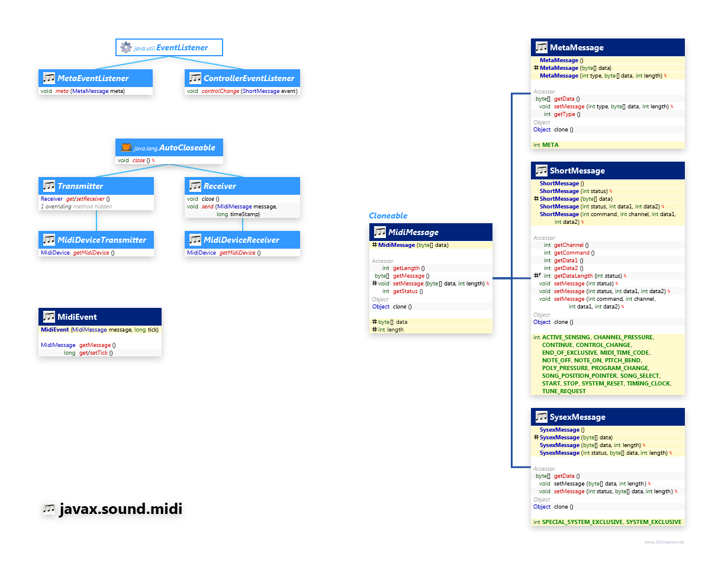Click getMidiDevice in the MidiDeviceTransmitter box
718x569 pixels.
(91, 253)
